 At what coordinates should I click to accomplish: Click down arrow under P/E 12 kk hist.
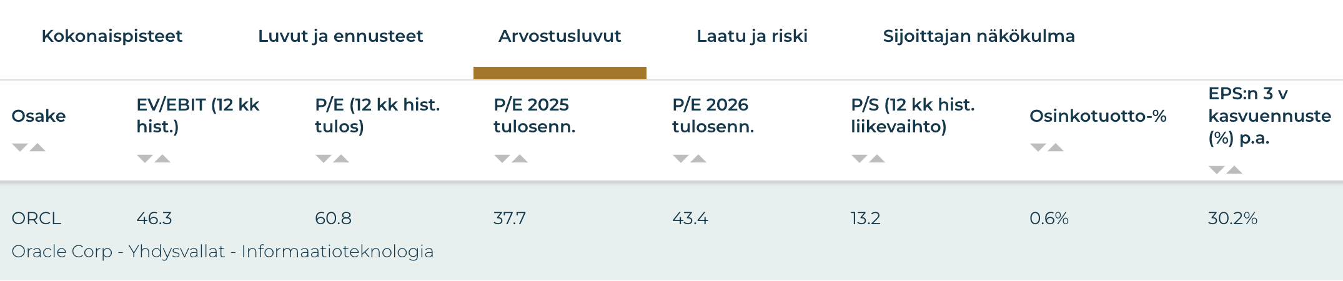pyautogui.click(x=324, y=159)
